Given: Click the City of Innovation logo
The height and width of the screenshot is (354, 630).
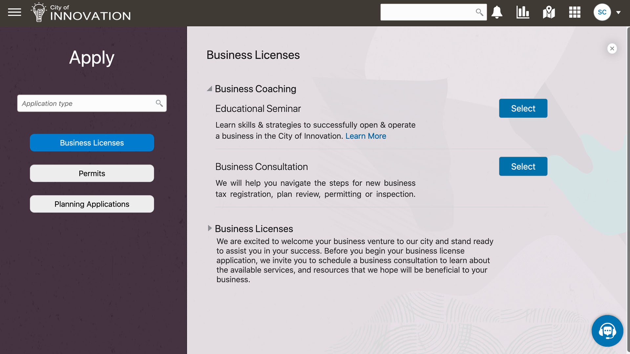Looking at the screenshot, I should [x=80, y=13].
